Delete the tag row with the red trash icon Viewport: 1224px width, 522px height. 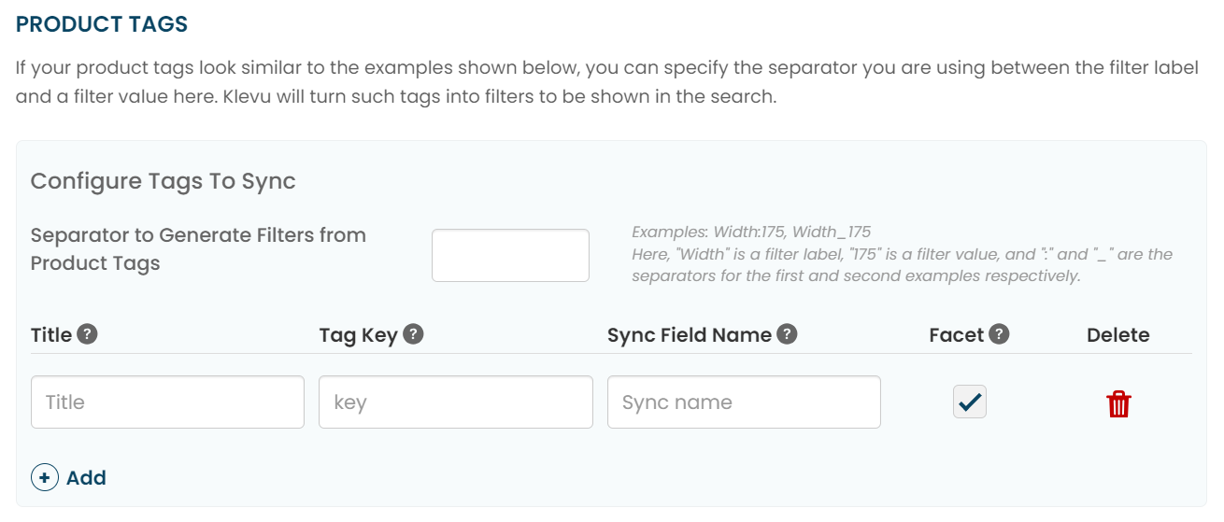point(1118,404)
